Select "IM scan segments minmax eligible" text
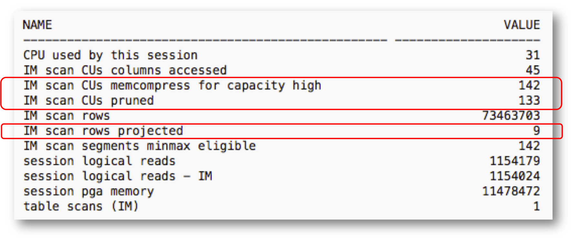This screenshot has width=573, height=240. (x=140, y=146)
